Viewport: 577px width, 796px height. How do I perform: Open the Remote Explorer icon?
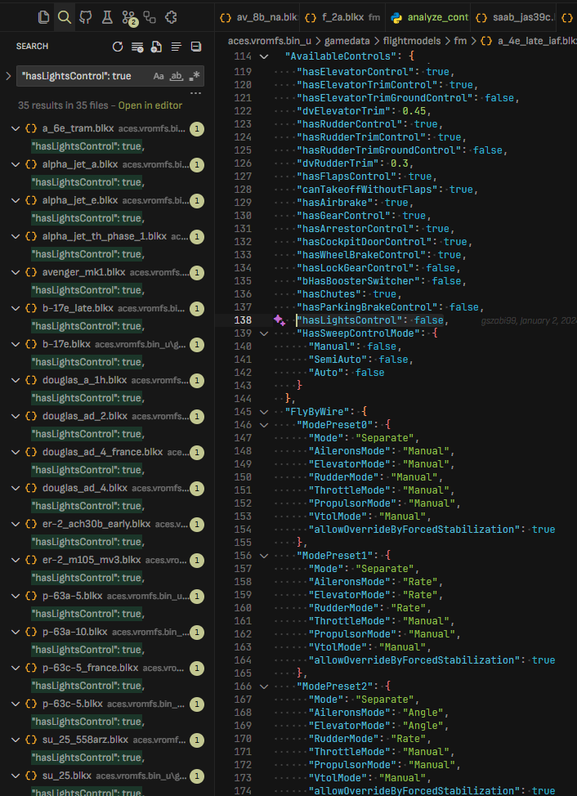(x=150, y=17)
